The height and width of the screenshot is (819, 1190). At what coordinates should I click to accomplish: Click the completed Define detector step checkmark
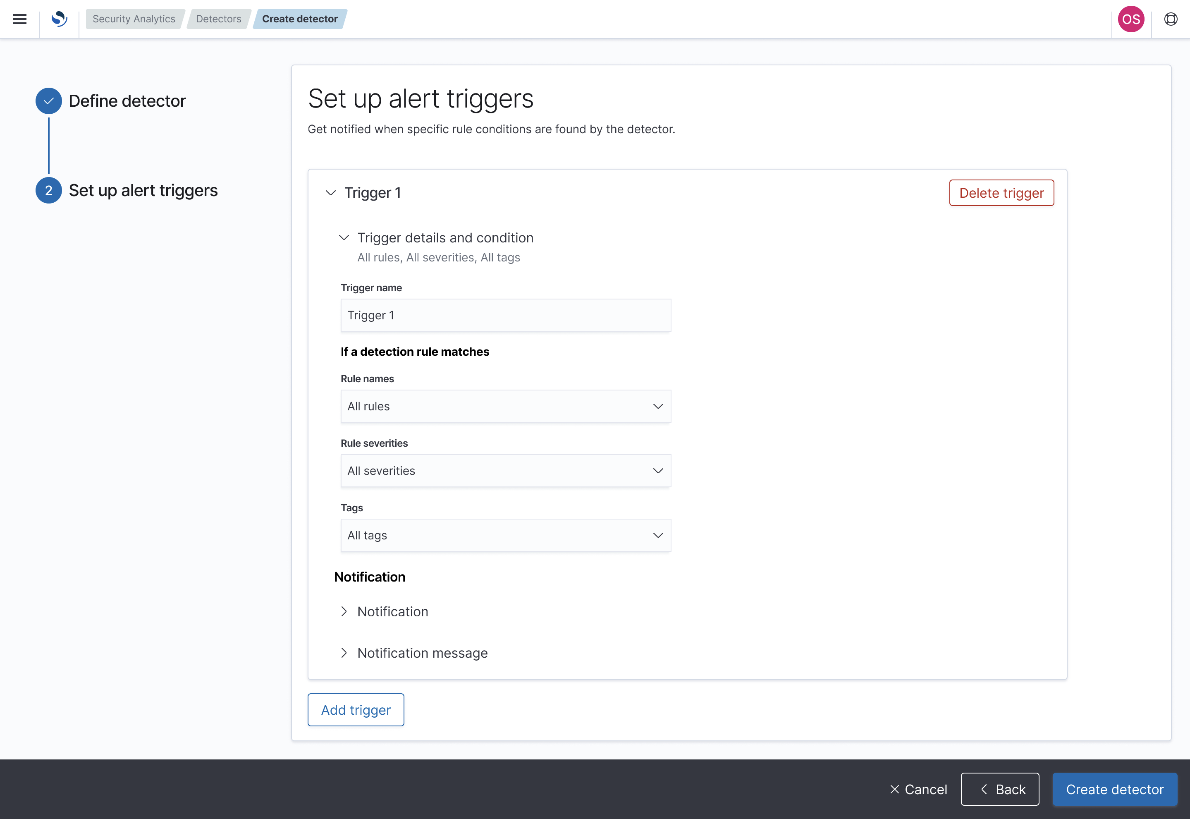click(x=48, y=101)
